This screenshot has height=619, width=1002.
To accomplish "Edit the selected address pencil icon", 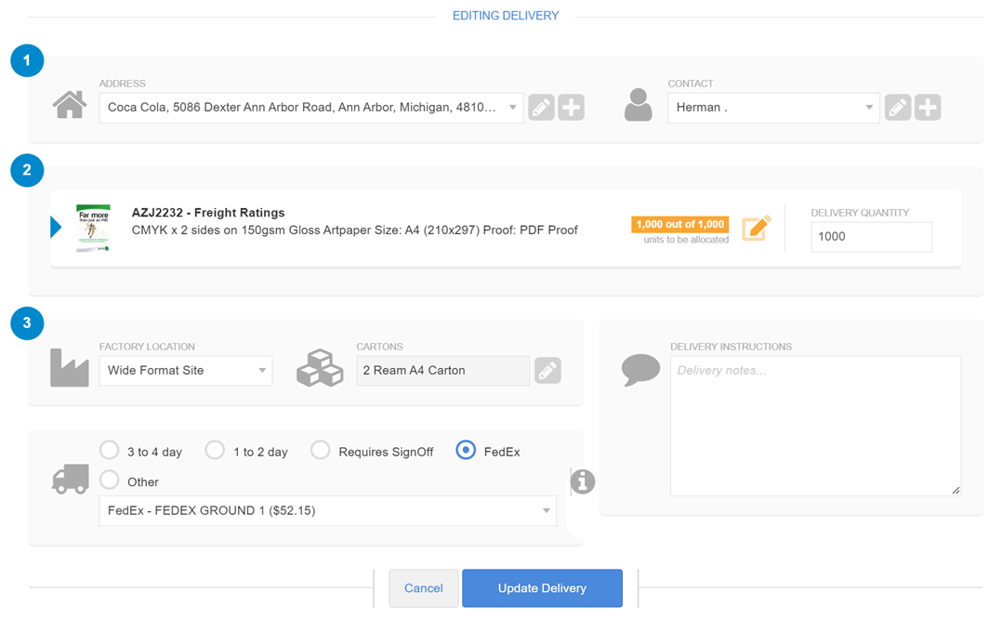I will tap(541, 107).
